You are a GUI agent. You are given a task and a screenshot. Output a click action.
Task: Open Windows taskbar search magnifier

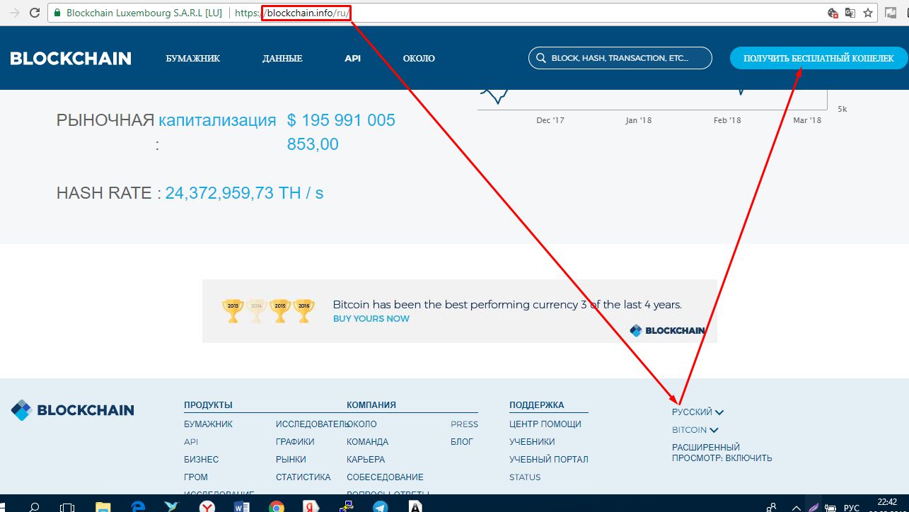[x=34, y=506]
